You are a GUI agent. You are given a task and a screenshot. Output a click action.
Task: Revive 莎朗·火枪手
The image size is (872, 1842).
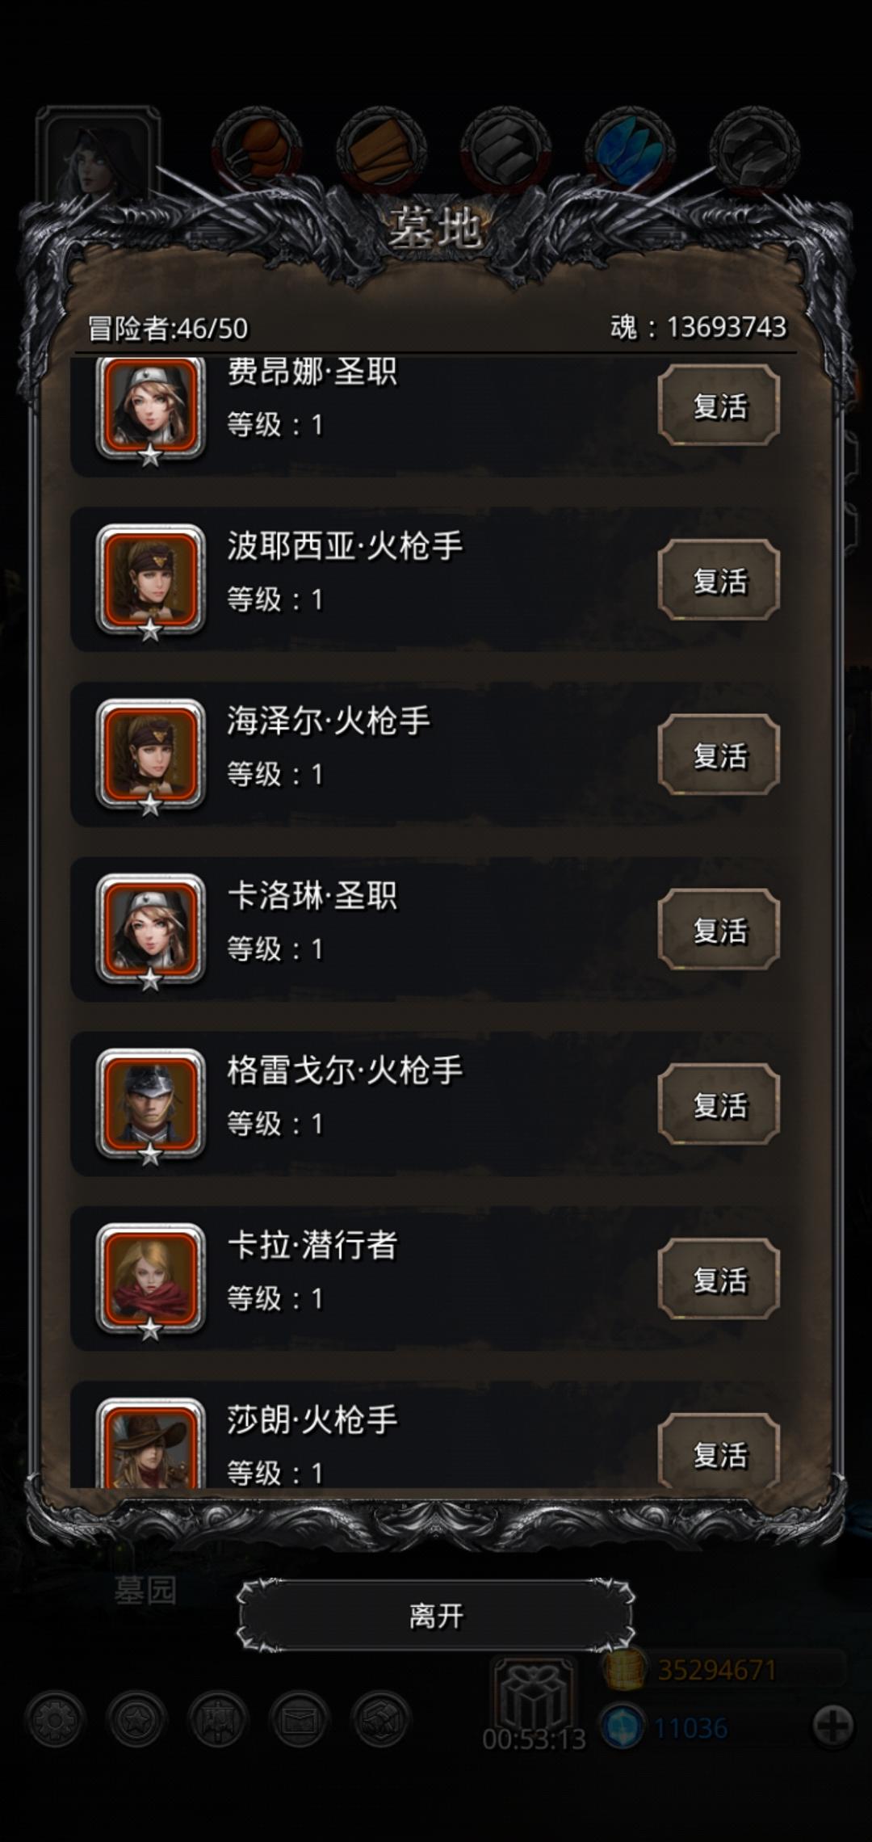tap(719, 1453)
